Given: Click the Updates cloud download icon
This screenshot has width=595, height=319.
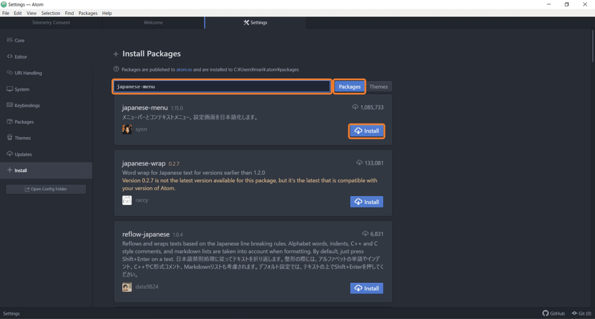Looking at the screenshot, I should [9, 154].
